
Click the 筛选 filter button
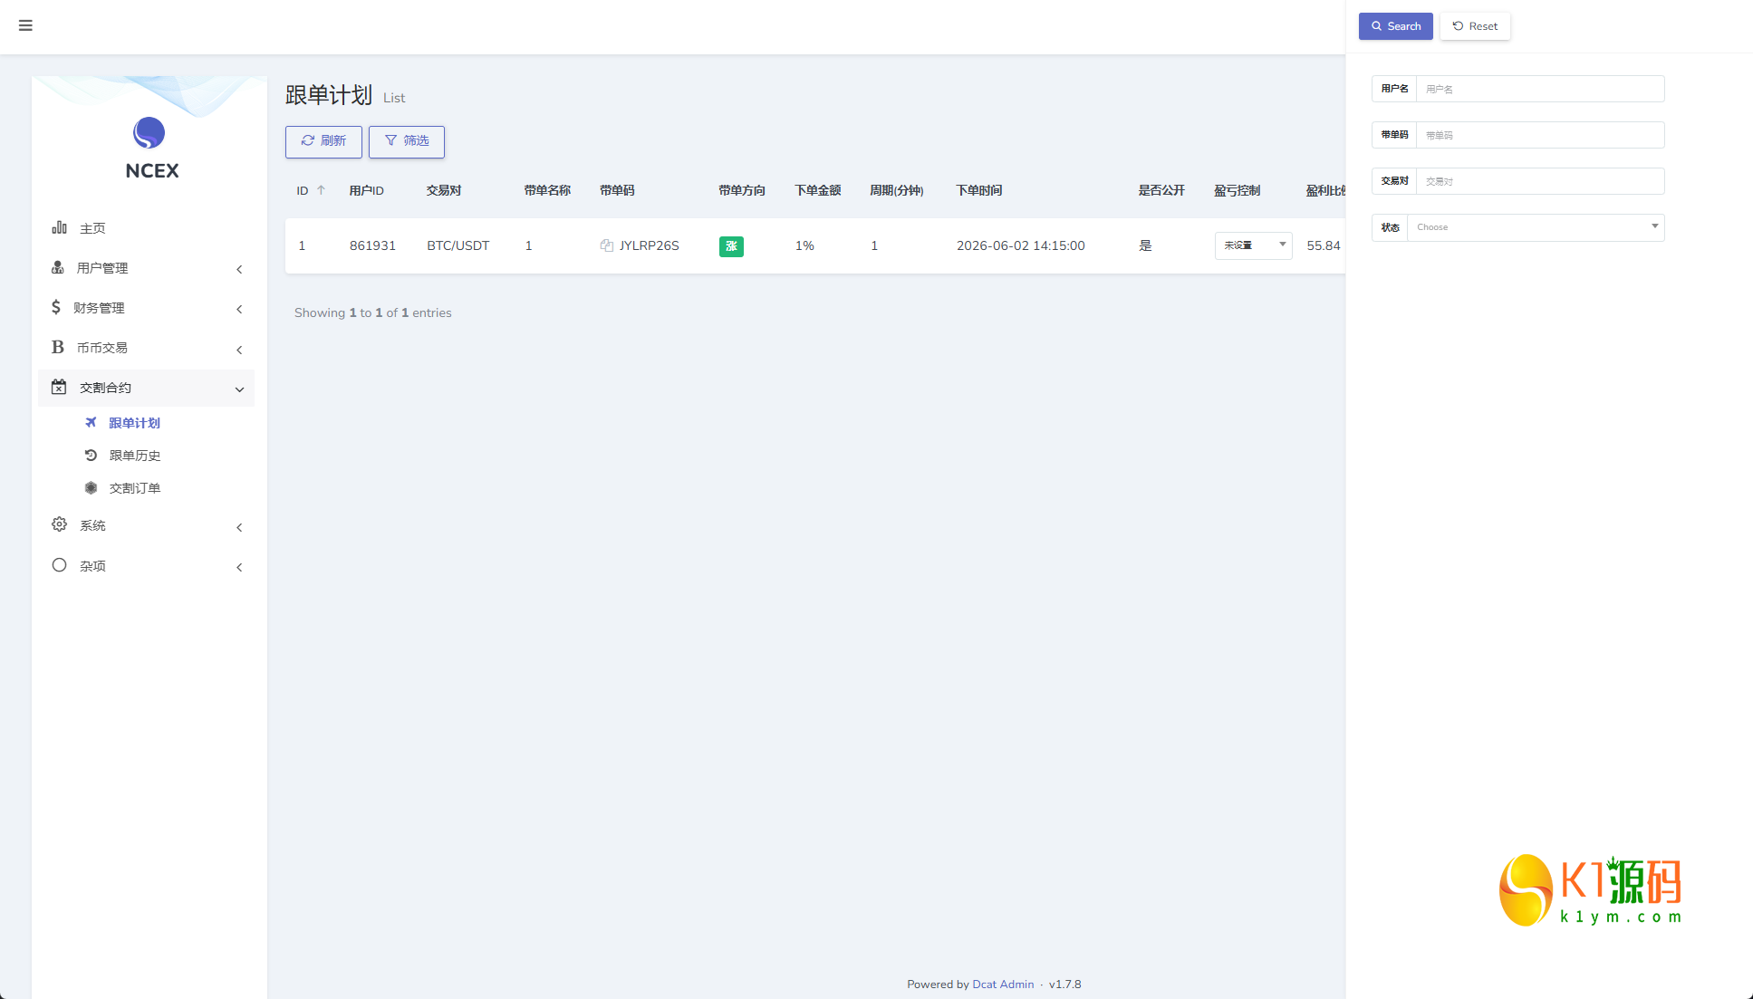[x=407, y=141]
